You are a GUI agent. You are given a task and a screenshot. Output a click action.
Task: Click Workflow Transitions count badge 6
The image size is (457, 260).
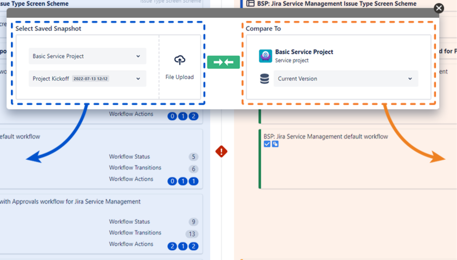(x=193, y=169)
